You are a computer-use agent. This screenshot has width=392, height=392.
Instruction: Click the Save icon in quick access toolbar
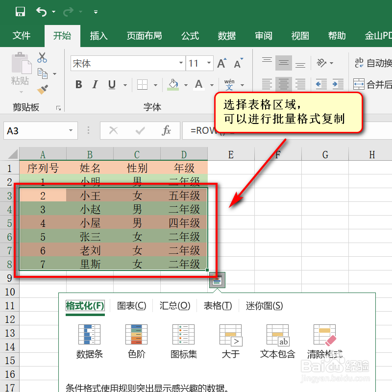tap(20, 10)
